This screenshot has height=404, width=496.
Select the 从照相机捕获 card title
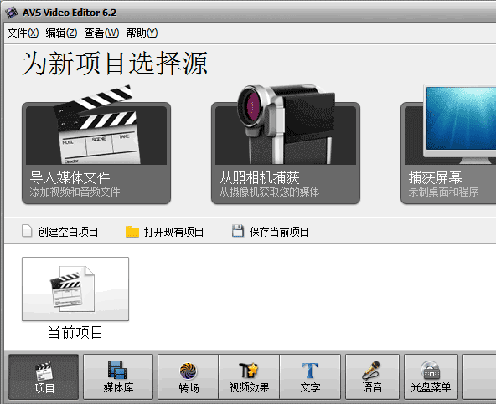coord(260,177)
